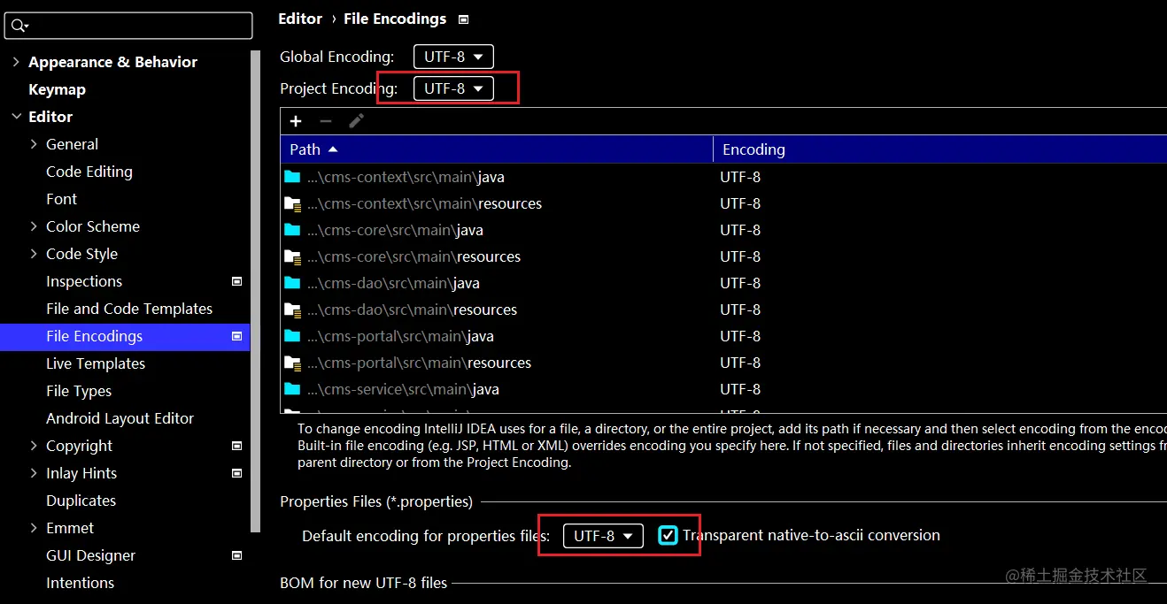Click the Add path plus icon

pyautogui.click(x=296, y=121)
